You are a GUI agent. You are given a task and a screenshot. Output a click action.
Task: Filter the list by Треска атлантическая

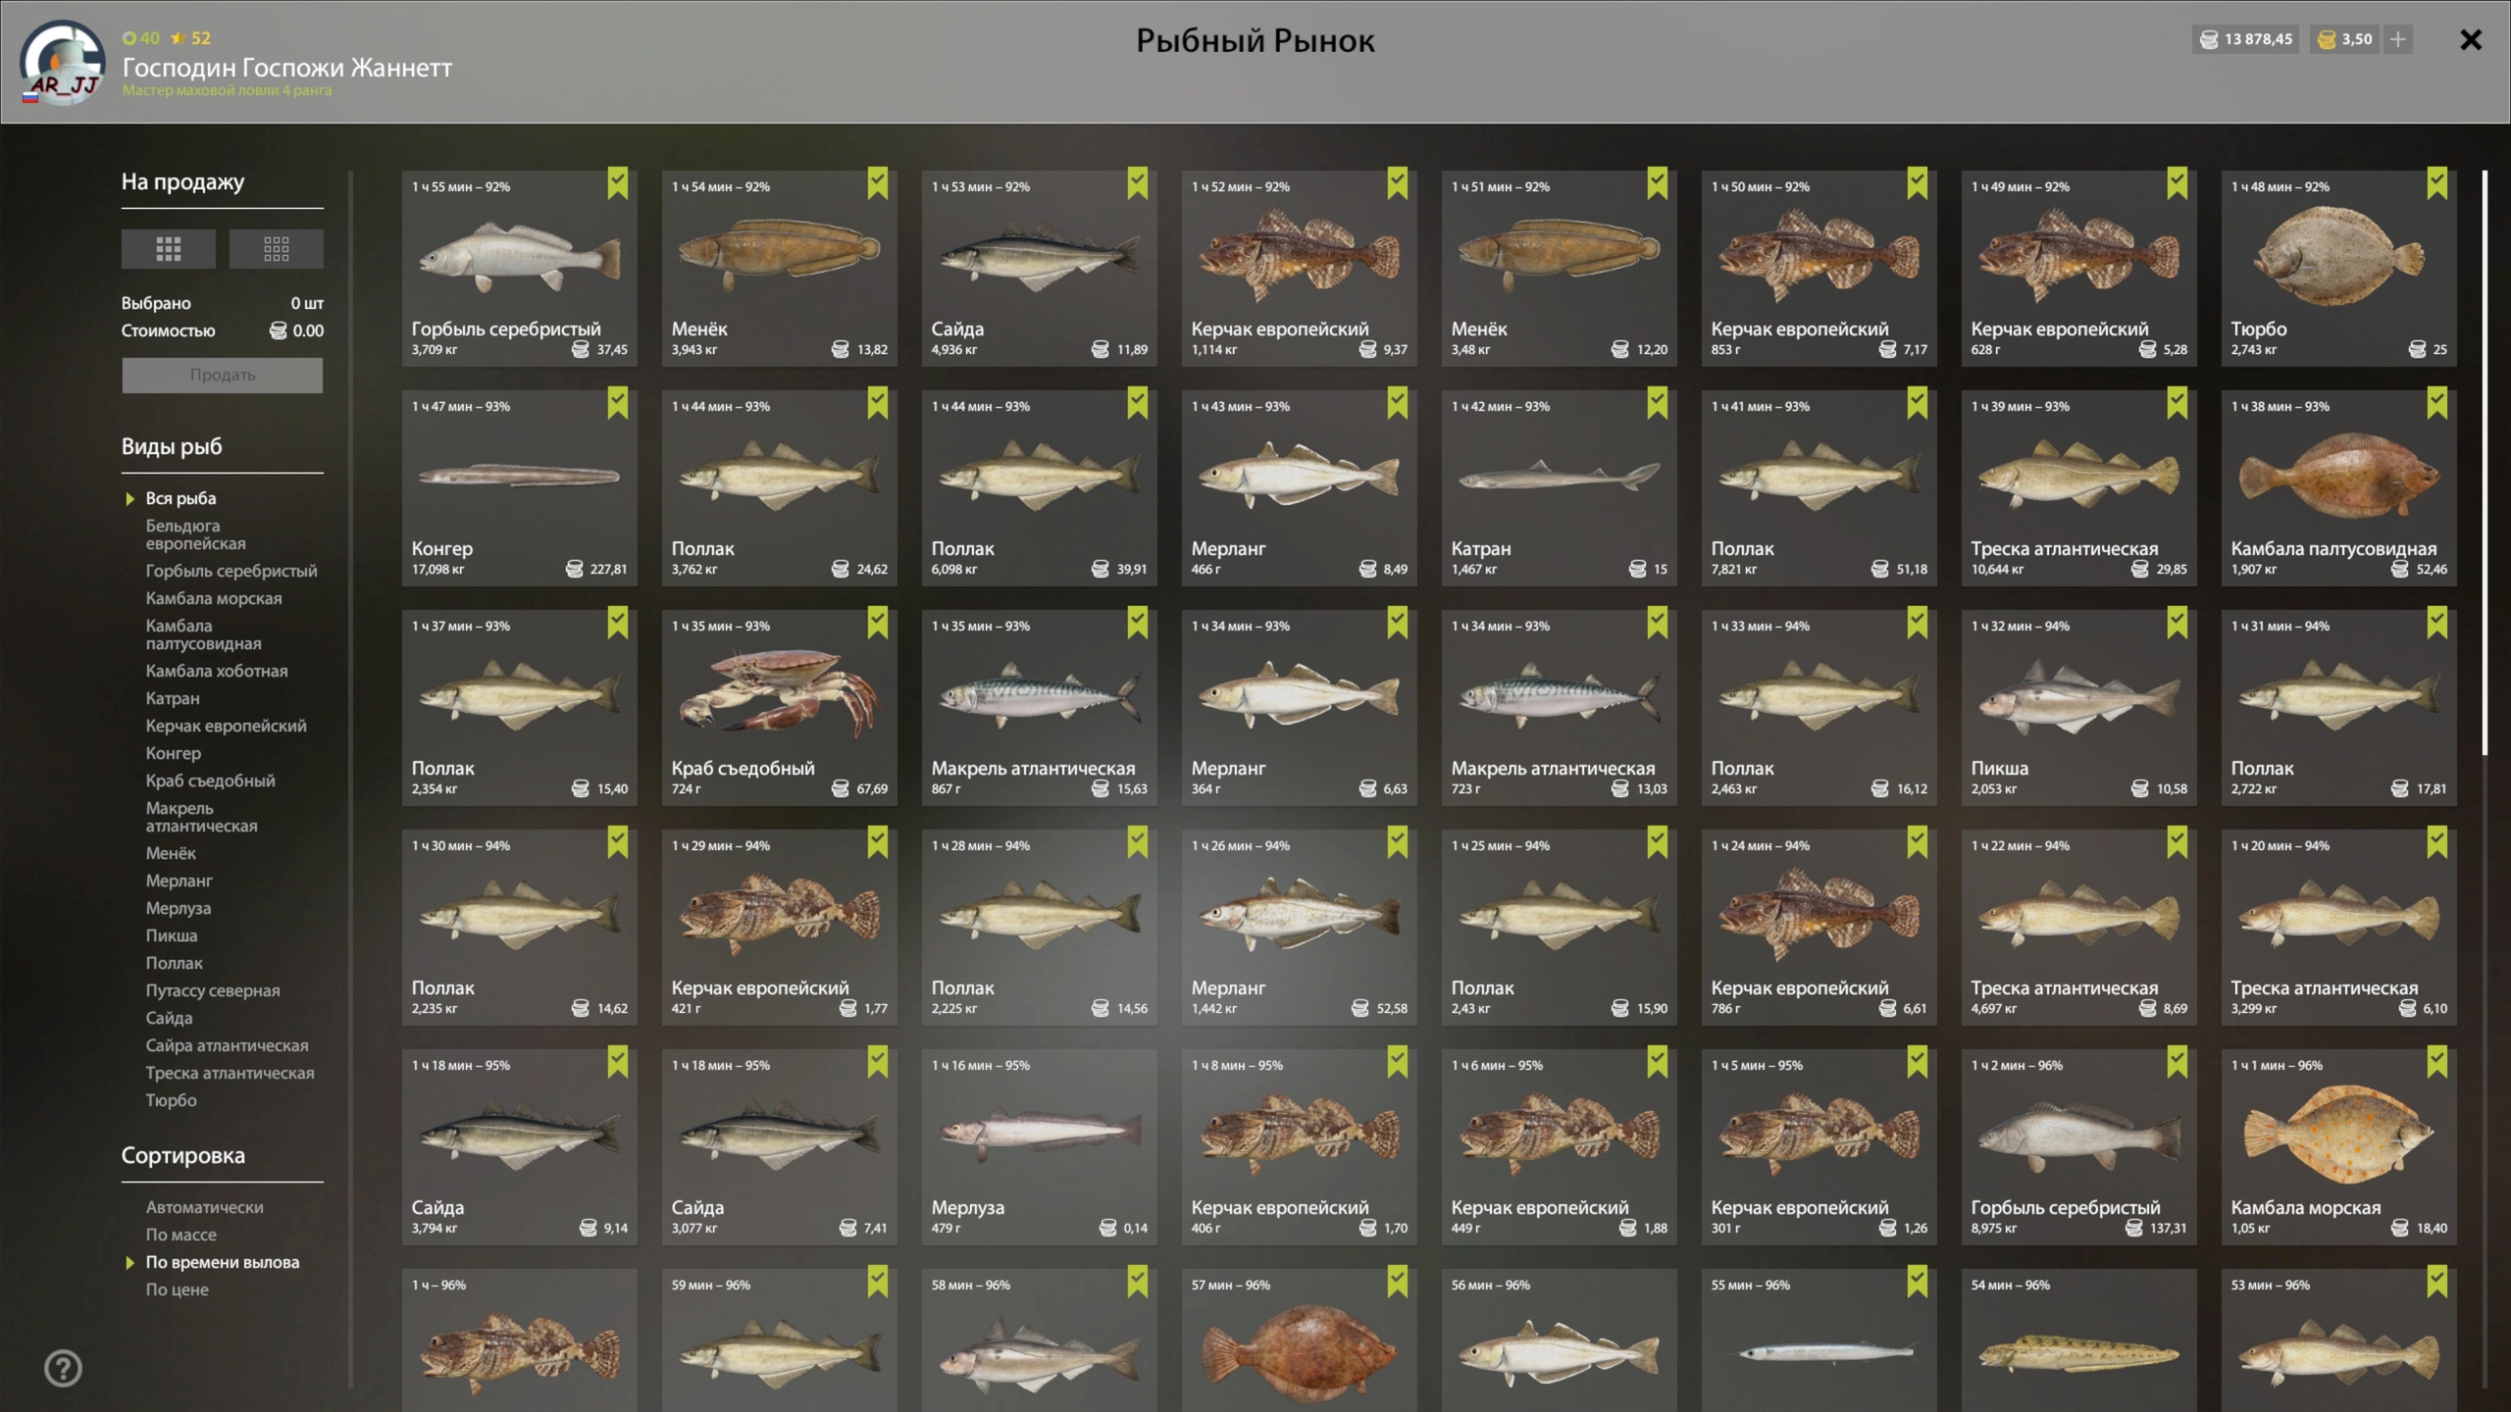pos(231,1073)
